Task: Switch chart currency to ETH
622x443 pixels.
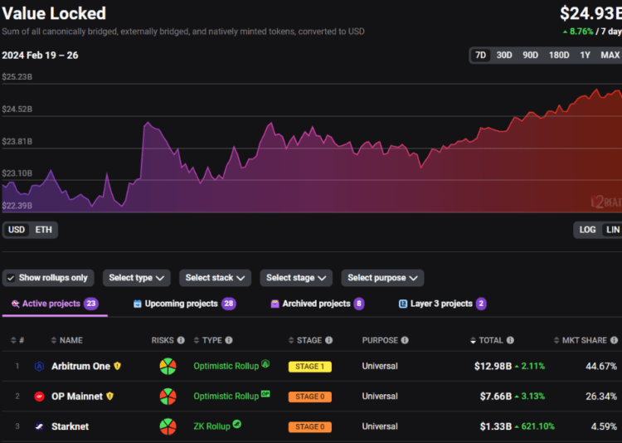Action: 43,230
